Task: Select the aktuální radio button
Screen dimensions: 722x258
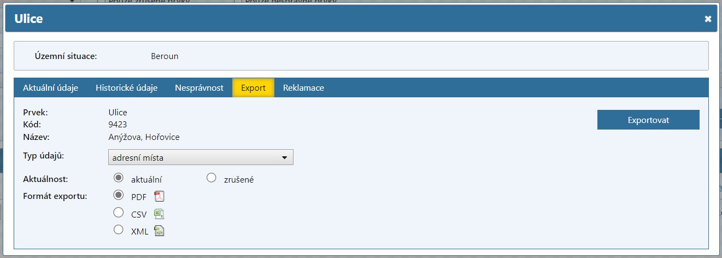Action: tap(118, 178)
